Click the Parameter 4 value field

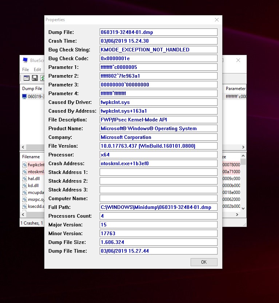pyautogui.click(x=159, y=93)
